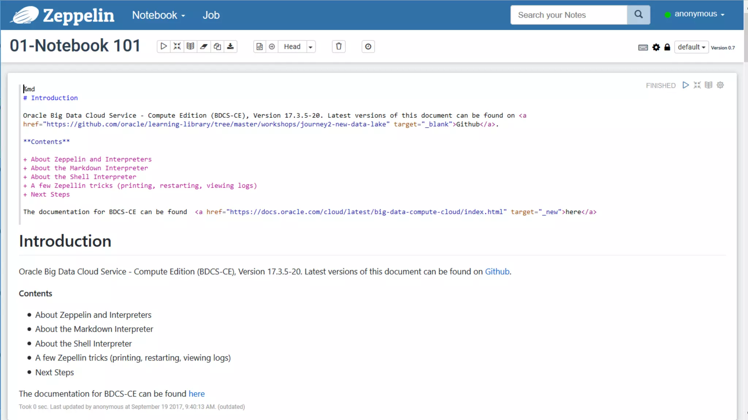Toggle show/hide code for all paragraphs

(x=177, y=46)
